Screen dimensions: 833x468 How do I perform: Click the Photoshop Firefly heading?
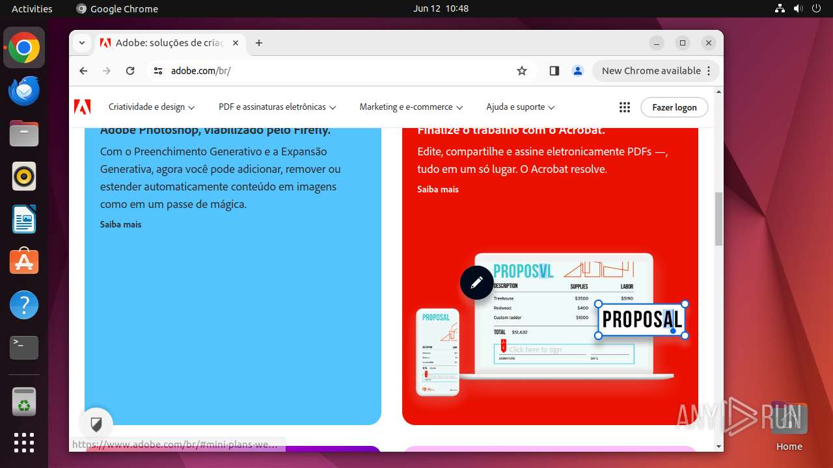pyautogui.click(x=215, y=131)
